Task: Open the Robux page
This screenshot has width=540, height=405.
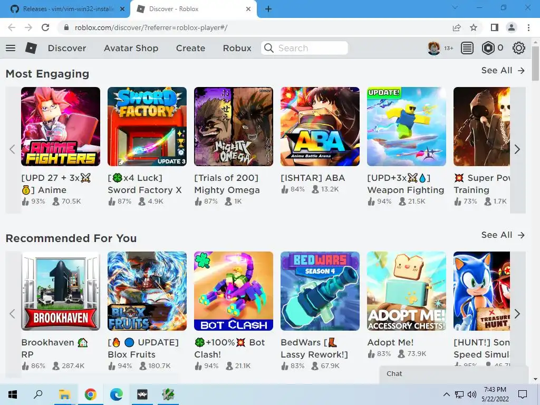Action: [237, 48]
